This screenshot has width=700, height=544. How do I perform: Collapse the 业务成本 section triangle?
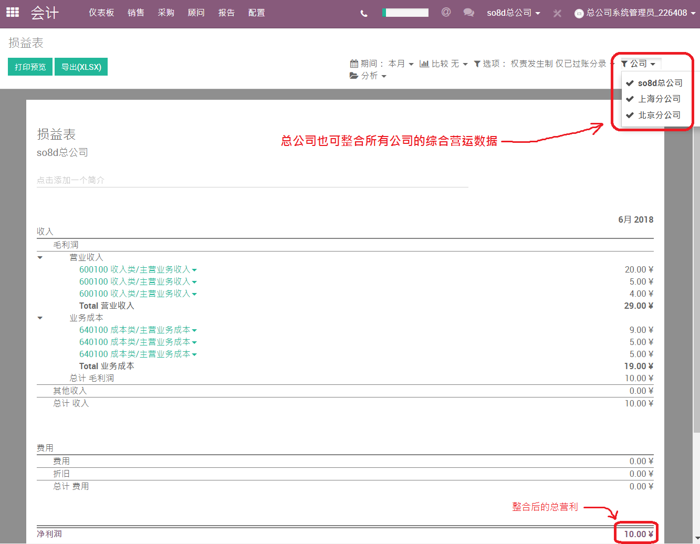[x=40, y=318]
